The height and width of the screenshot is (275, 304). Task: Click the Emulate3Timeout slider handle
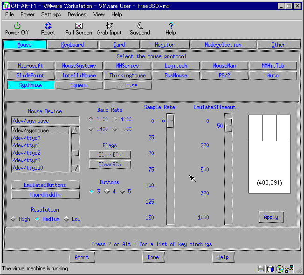coord(228,125)
